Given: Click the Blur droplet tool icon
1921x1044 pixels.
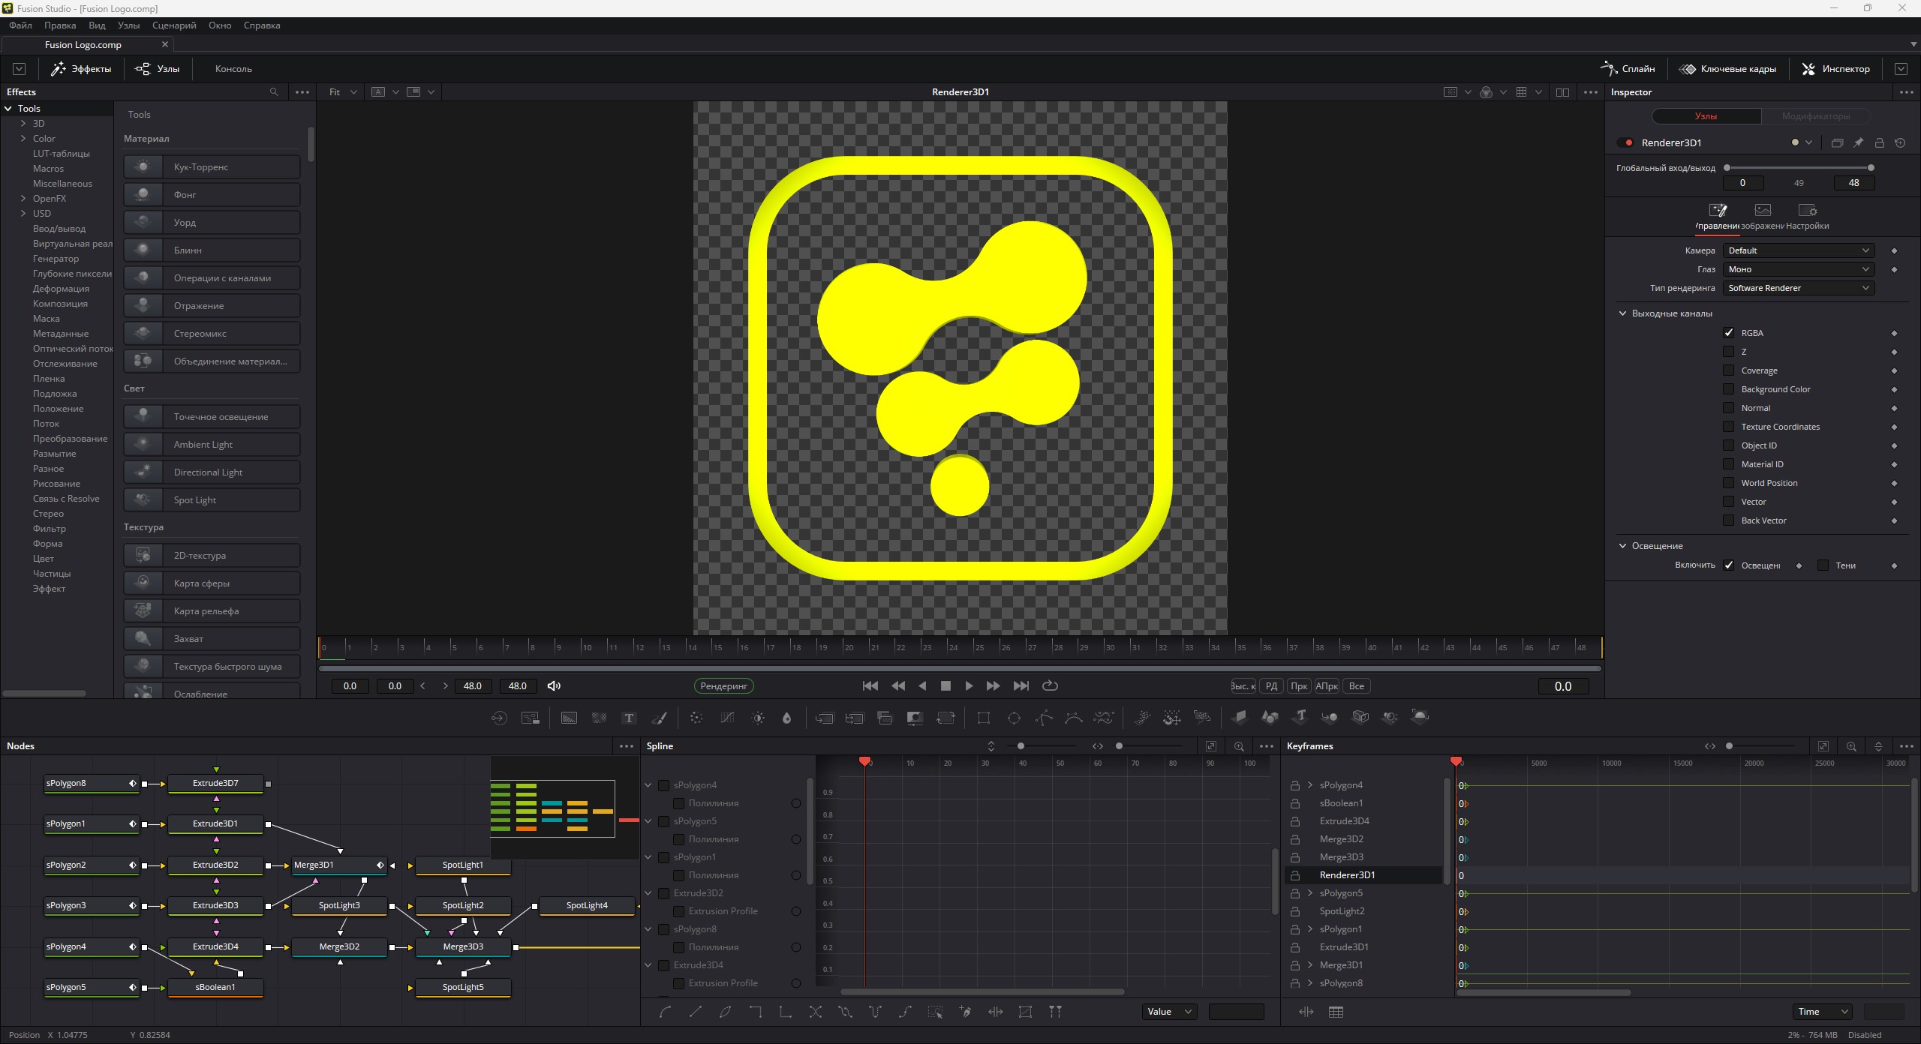Looking at the screenshot, I should 786,718.
